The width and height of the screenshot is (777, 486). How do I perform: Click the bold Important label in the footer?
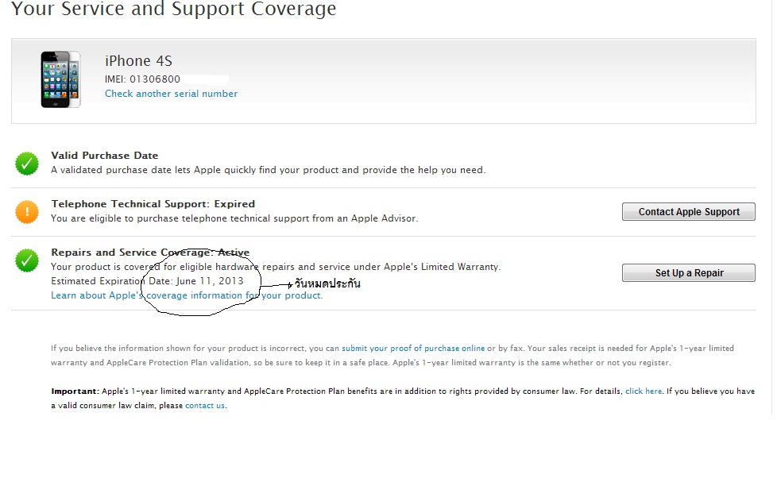tap(75, 391)
